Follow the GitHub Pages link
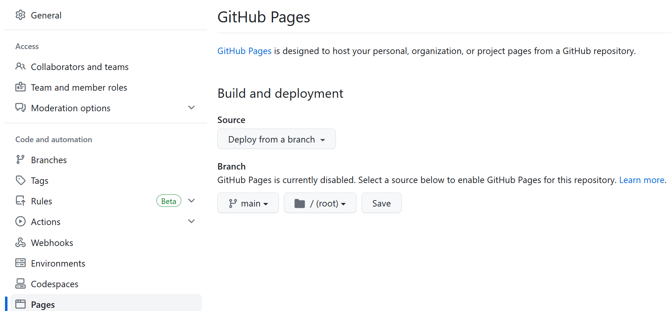This screenshot has height=311, width=671. tap(244, 51)
